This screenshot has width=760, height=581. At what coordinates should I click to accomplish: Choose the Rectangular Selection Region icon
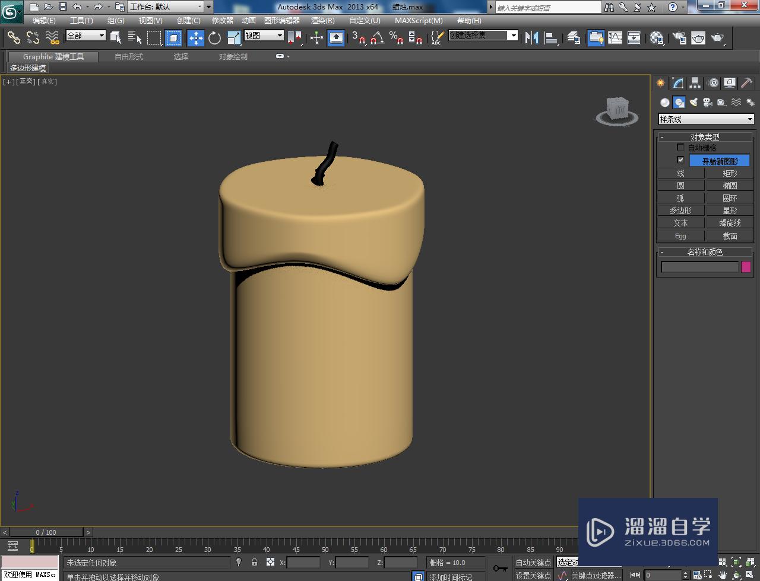click(154, 38)
